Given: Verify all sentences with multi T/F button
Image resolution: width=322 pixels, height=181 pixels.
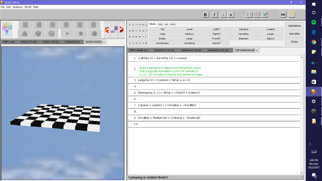Looking at the screenshot, I should (x=257, y=14).
